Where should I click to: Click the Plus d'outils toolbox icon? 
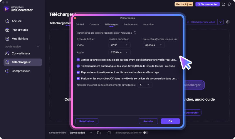pos(7,30)
